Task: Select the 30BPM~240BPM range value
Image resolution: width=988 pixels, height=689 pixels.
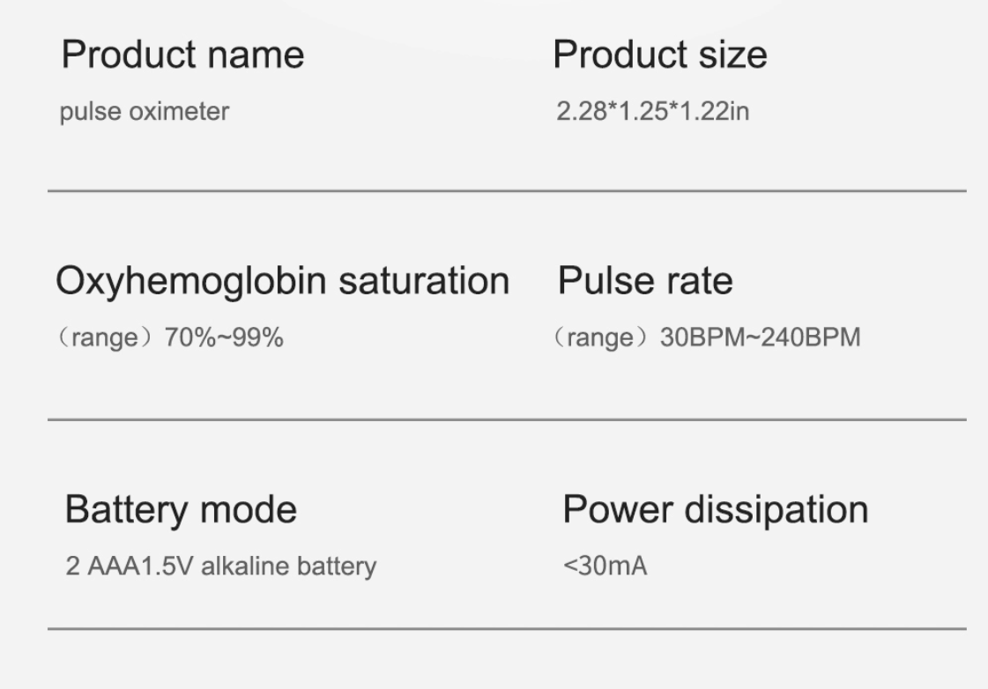Action: [760, 337]
